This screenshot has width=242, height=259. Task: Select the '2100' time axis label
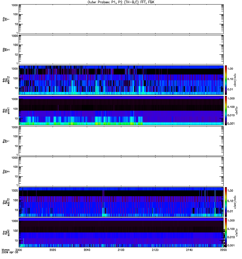tap(121, 250)
